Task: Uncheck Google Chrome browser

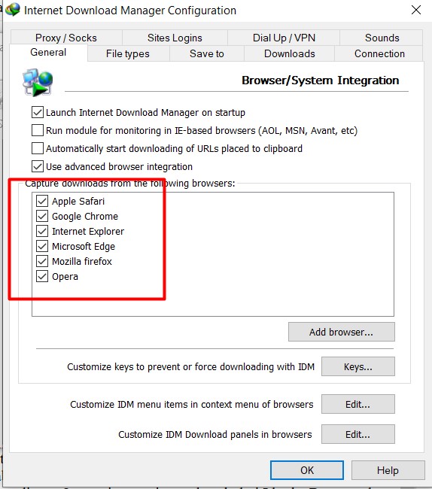Action: (x=42, y=216)
